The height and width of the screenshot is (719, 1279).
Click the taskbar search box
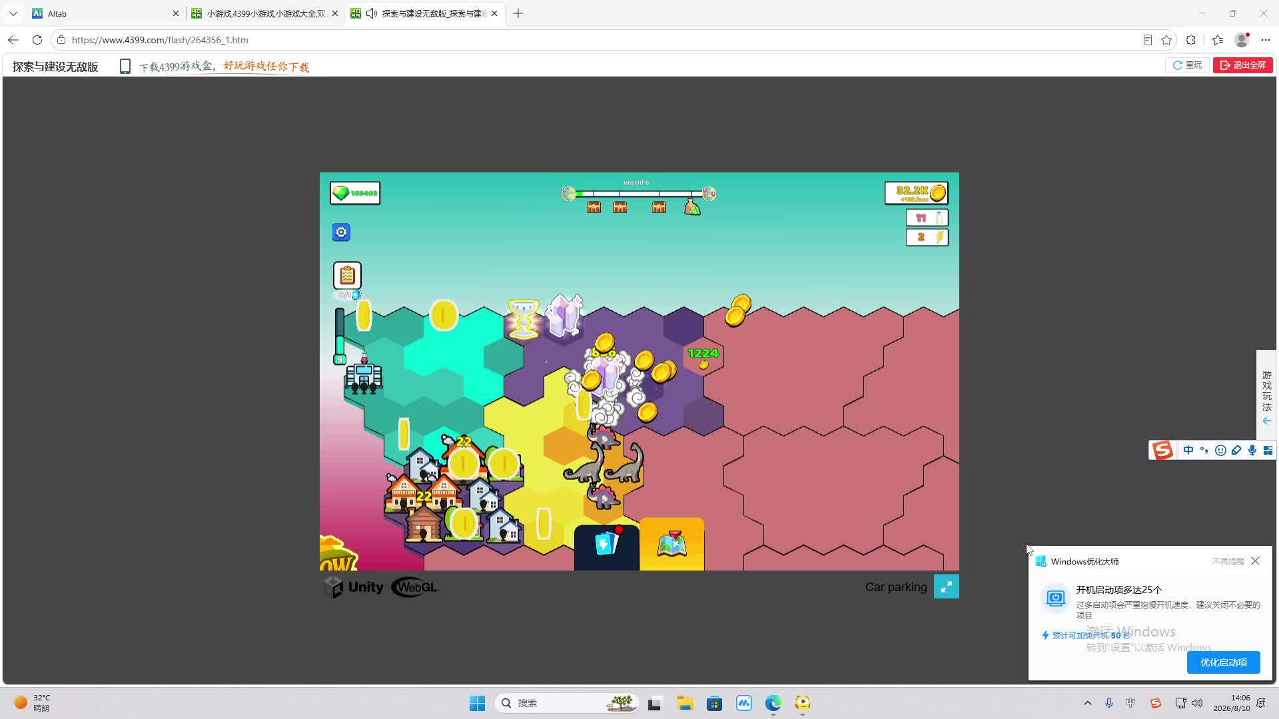567,703
